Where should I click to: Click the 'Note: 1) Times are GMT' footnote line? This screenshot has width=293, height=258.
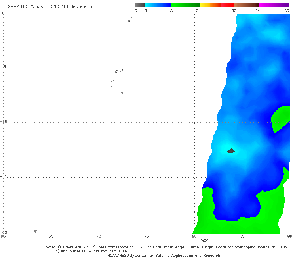tap(166, 247)
